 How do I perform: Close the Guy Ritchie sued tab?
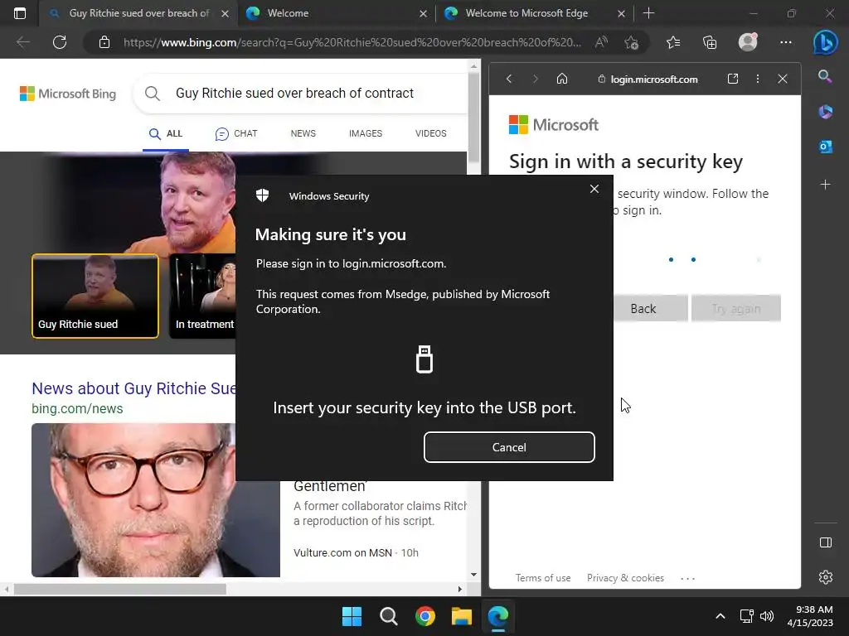[226, 13]
